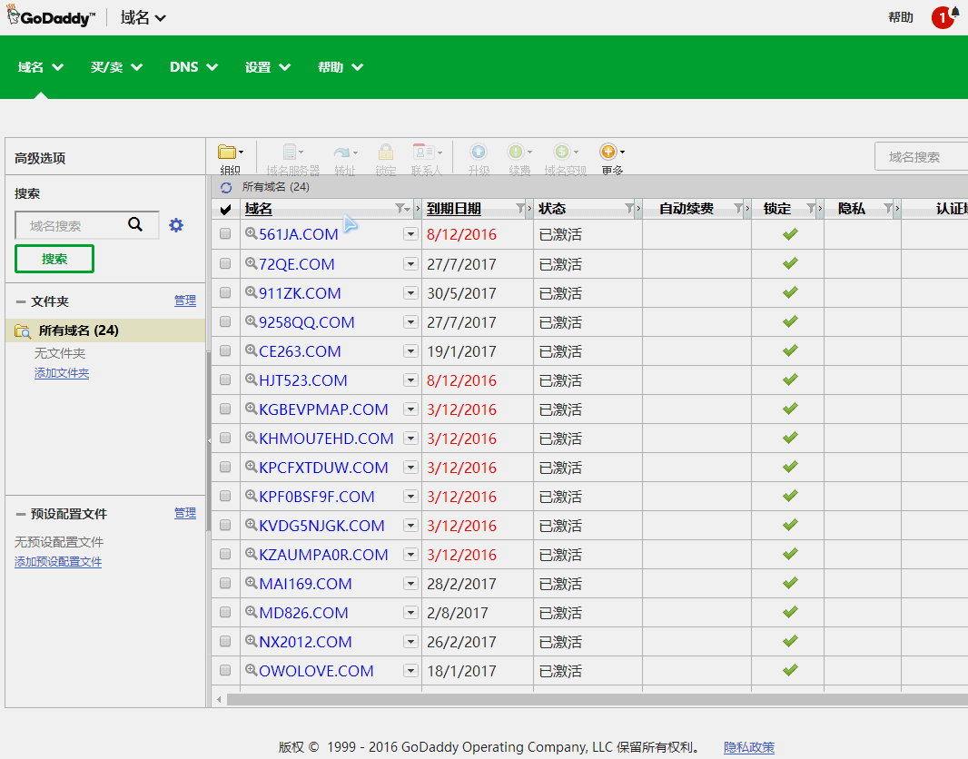Check the box for KGBEVPMAP.COM
968x759 pixels.
(225, 409)
